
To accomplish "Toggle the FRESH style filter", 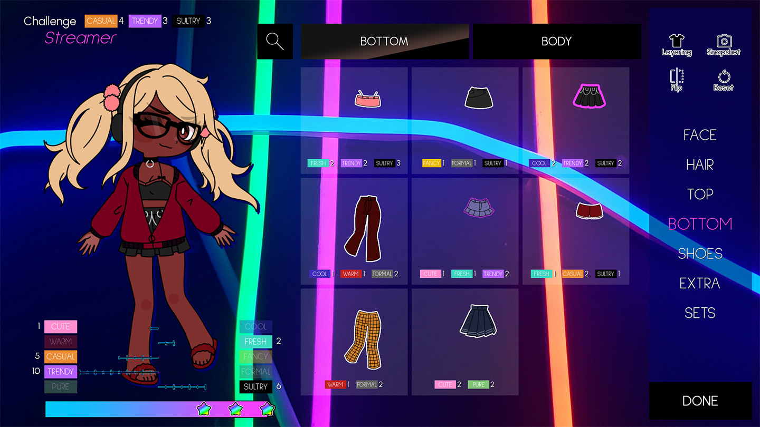I will pyautogui.click(x=255, y=342).
